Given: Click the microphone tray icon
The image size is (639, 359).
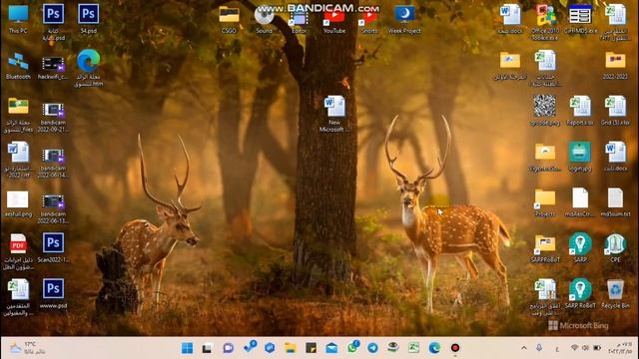Looking at the screenshot, I should point(539,348).
